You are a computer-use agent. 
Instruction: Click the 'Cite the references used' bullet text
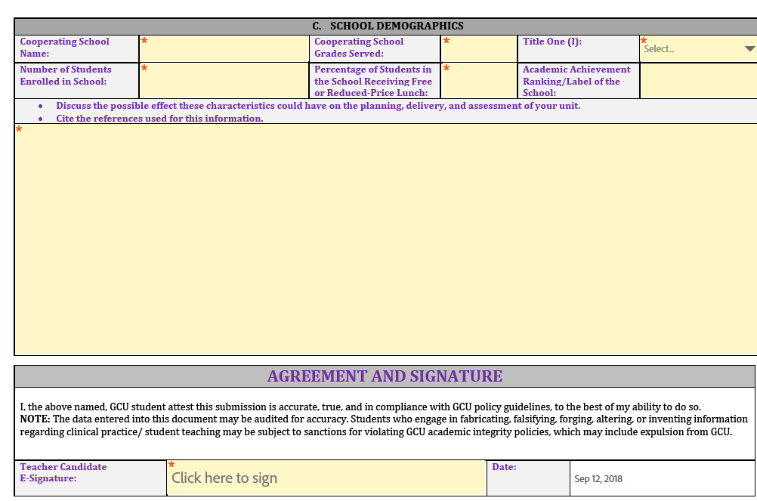coord(160,118)
